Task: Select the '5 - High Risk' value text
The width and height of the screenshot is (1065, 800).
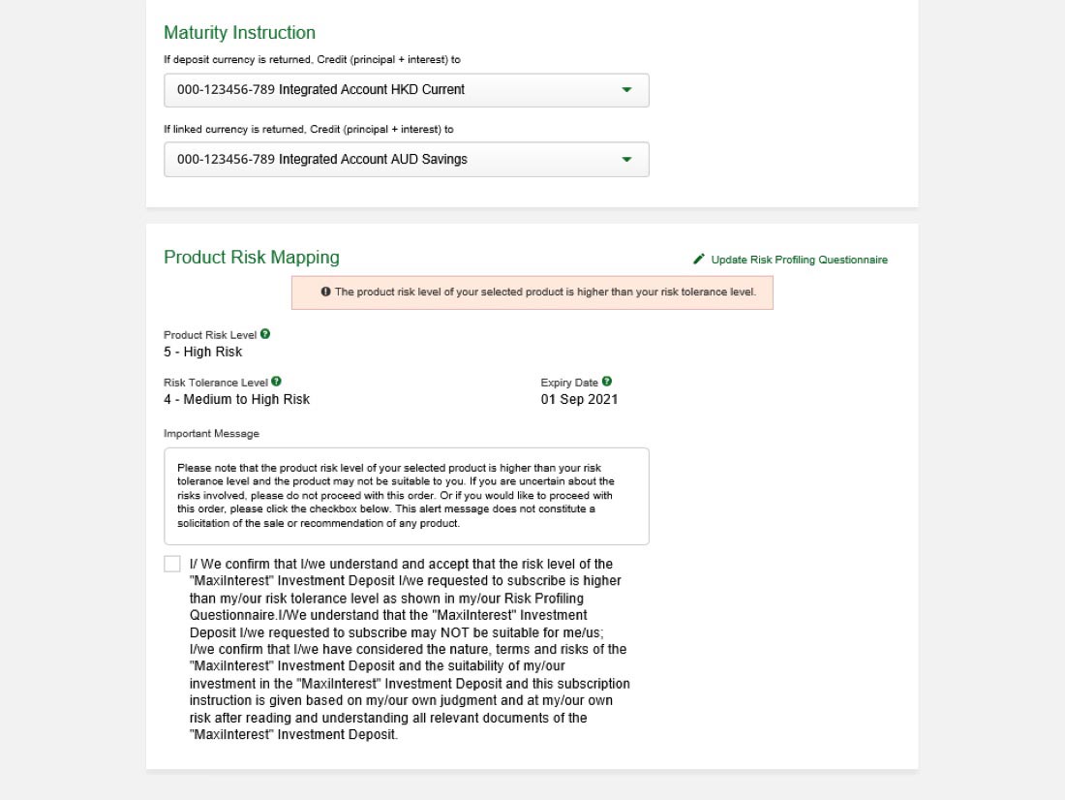Action: [x=203, y=352]
